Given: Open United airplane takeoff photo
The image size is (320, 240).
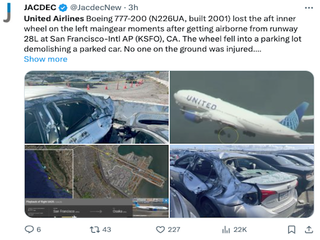Looking at the screenshot, I should (242, 107).
